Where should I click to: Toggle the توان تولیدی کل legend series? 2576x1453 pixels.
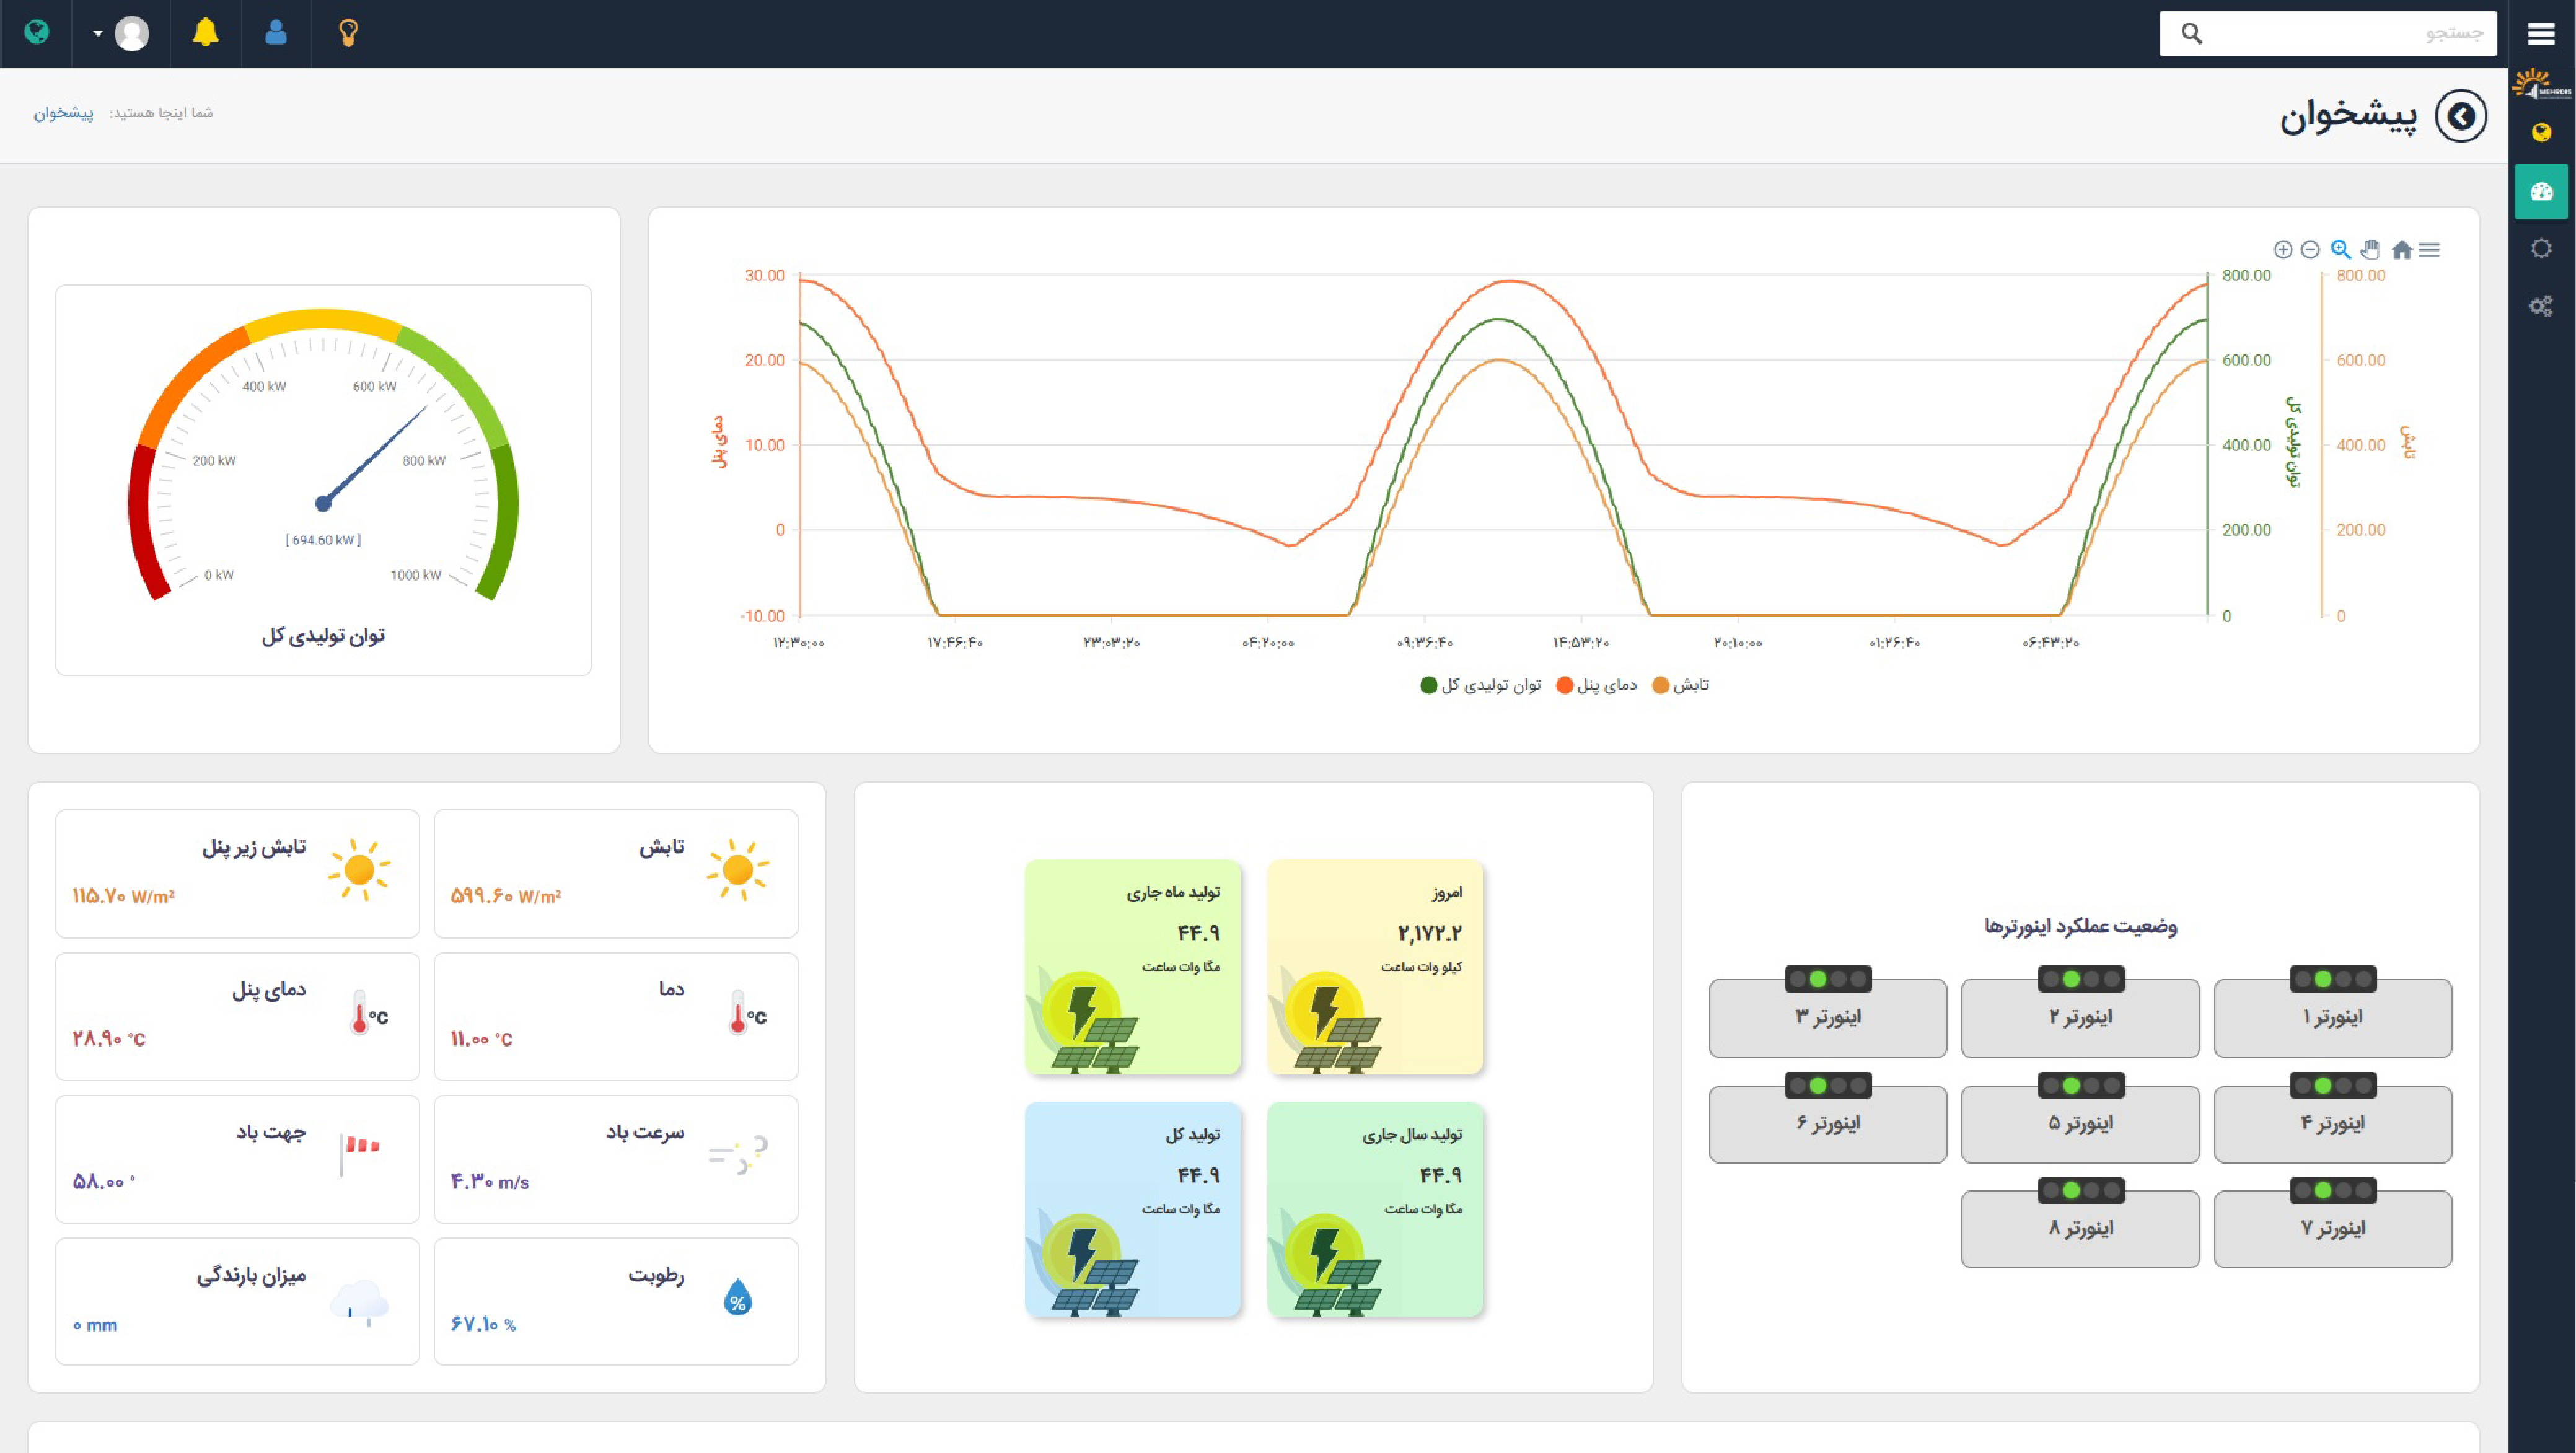1480,685
